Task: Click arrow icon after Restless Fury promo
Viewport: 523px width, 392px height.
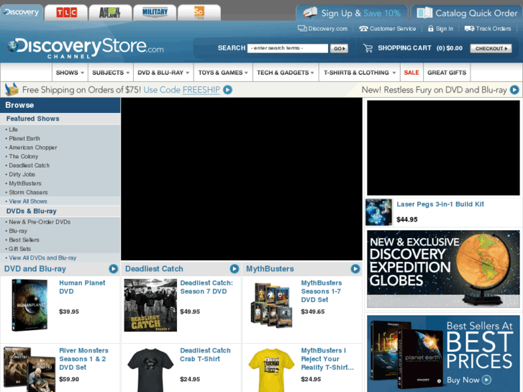Action: click(x=514, y=90)
